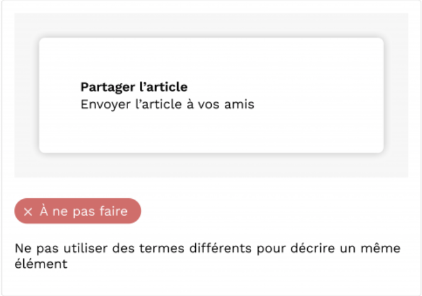Screen dimensions: 422x296
Task: Select the red 'À ne pas faire' badge
Action: point(78,211)
